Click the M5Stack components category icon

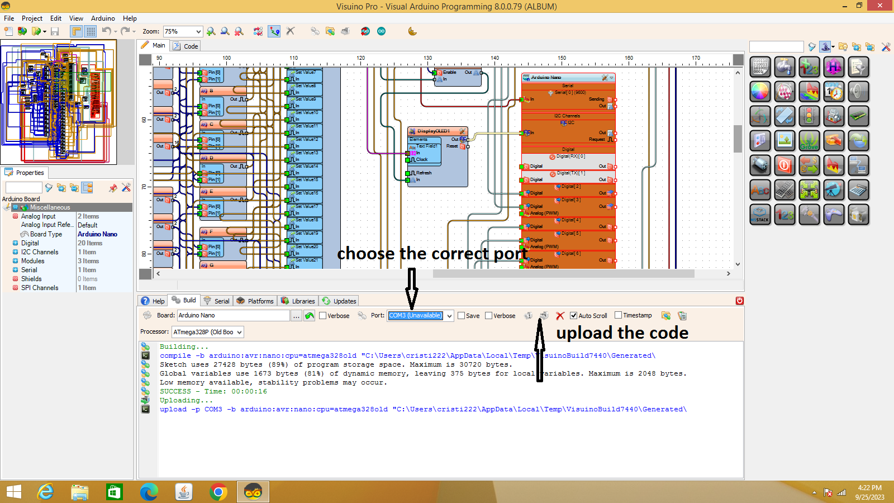(760, 214)
